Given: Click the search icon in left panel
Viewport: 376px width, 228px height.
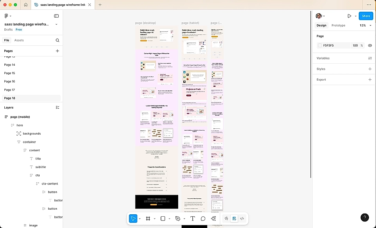Looking at the screenshot, I should (x=58, y=40).
